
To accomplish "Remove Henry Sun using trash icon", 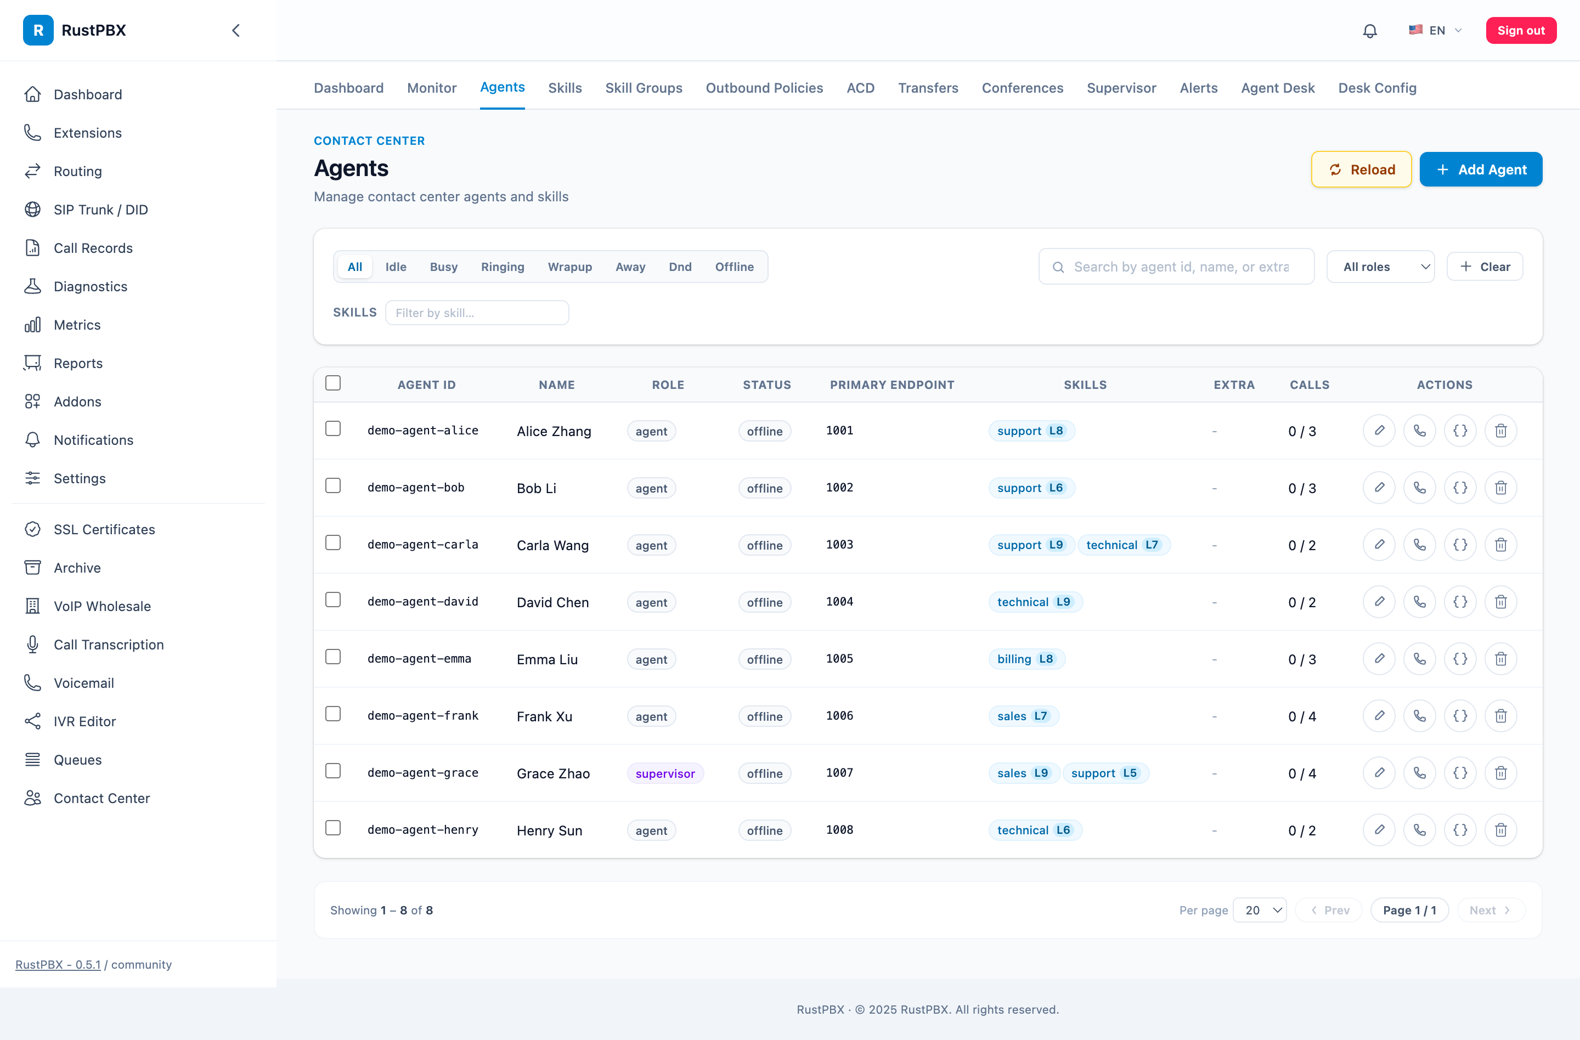I will pos(1500,830).
